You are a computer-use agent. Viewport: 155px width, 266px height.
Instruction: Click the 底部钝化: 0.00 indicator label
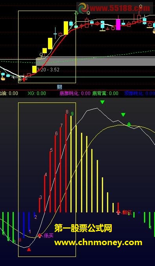[75, 93]
